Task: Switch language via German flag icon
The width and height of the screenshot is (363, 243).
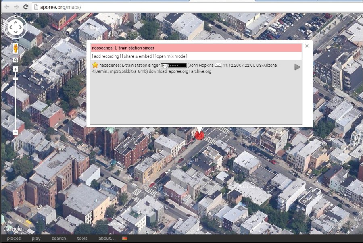Action: click(125, 238)
